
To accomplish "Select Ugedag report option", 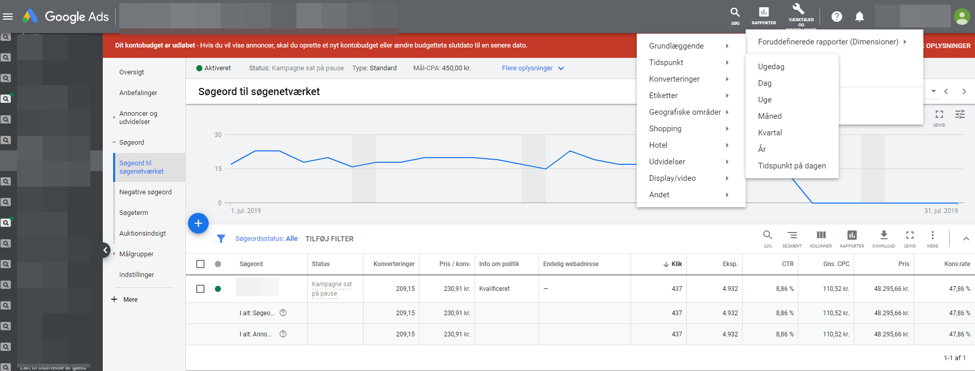I will [792, 67].
